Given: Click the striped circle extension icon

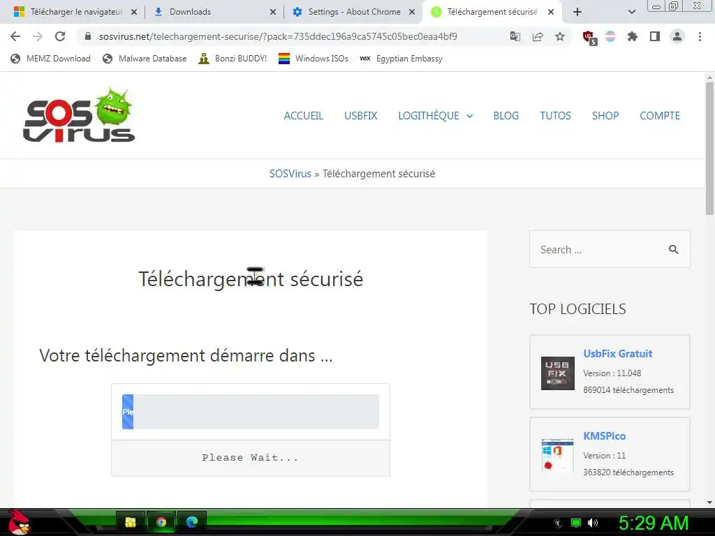Looking at the screenshot, I should pos(610,36).
